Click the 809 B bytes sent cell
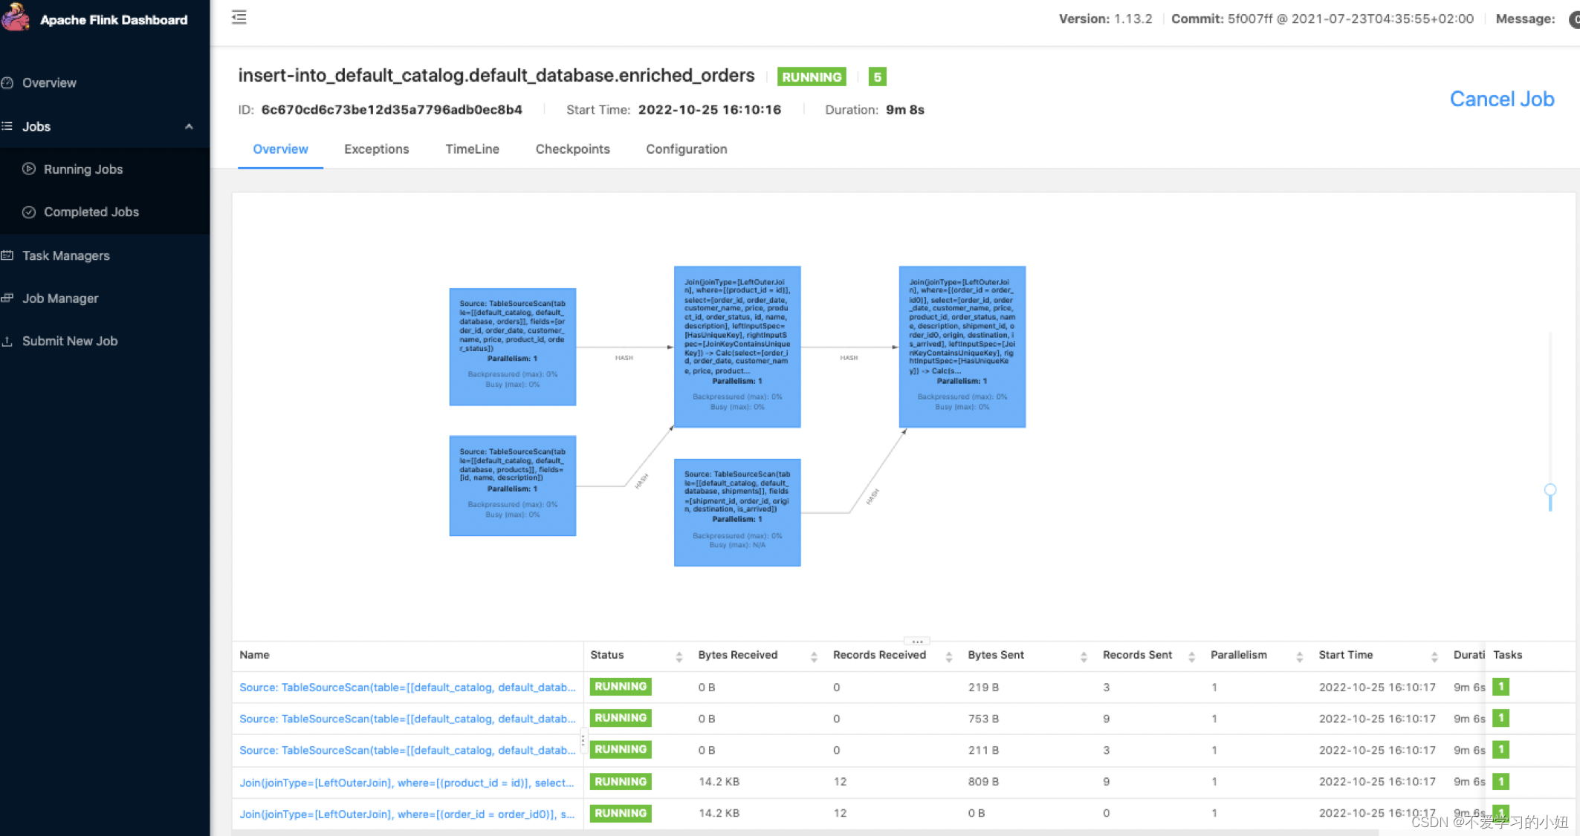This screenshot has height=836, width=1580. click(983, 782)
